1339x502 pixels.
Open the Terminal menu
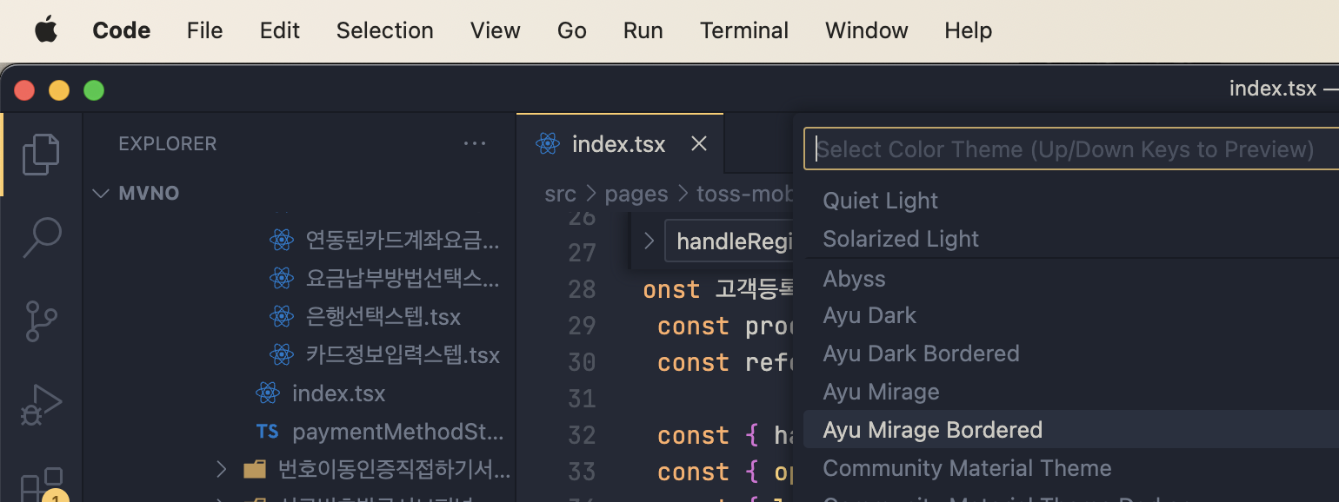pyautogui.click(x=743, y=30)
